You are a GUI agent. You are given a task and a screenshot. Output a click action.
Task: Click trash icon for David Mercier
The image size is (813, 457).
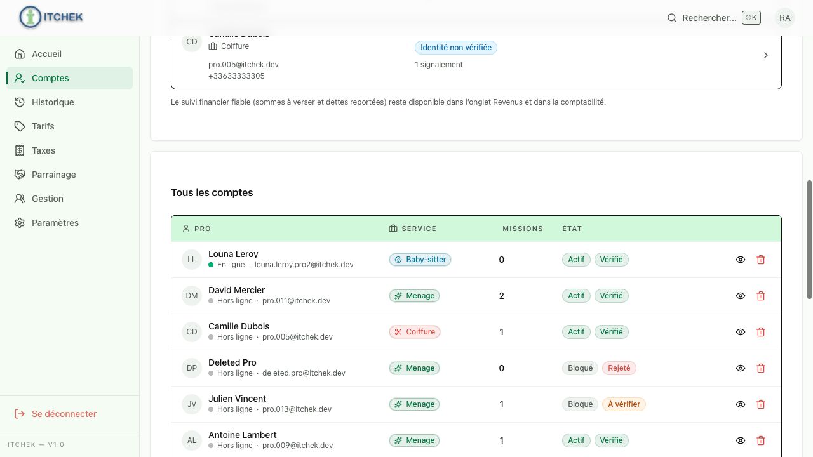point(761,296)
